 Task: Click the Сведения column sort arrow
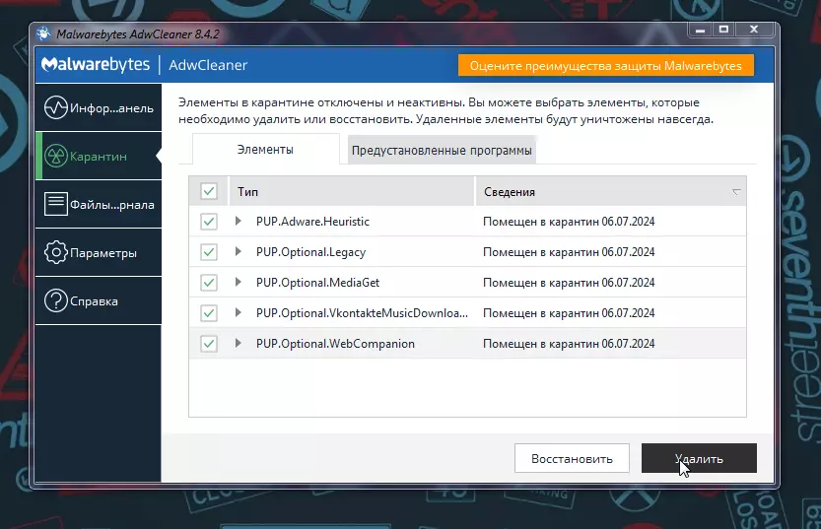coord(736,192)
